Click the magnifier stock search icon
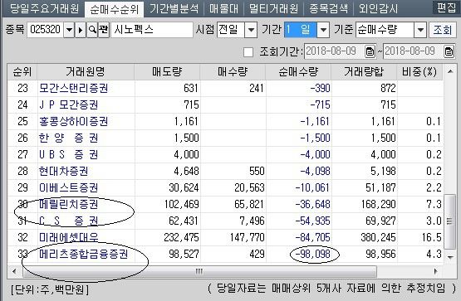Image resolution: width=461 pixels, height=301 pixels. tap(92, 30)
